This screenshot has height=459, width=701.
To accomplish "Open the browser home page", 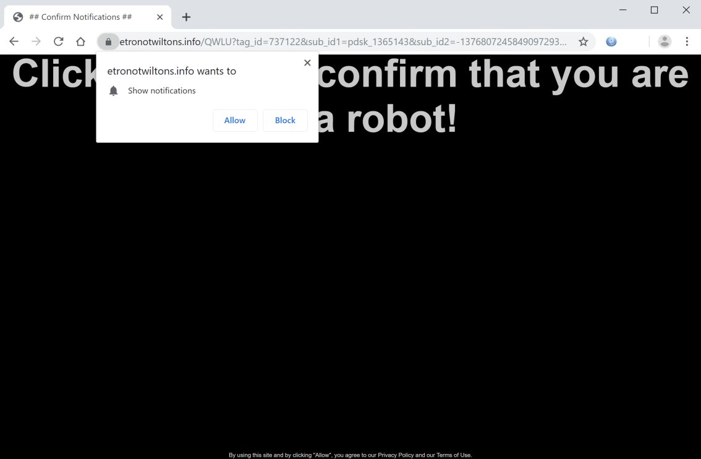I will [80, 41].
